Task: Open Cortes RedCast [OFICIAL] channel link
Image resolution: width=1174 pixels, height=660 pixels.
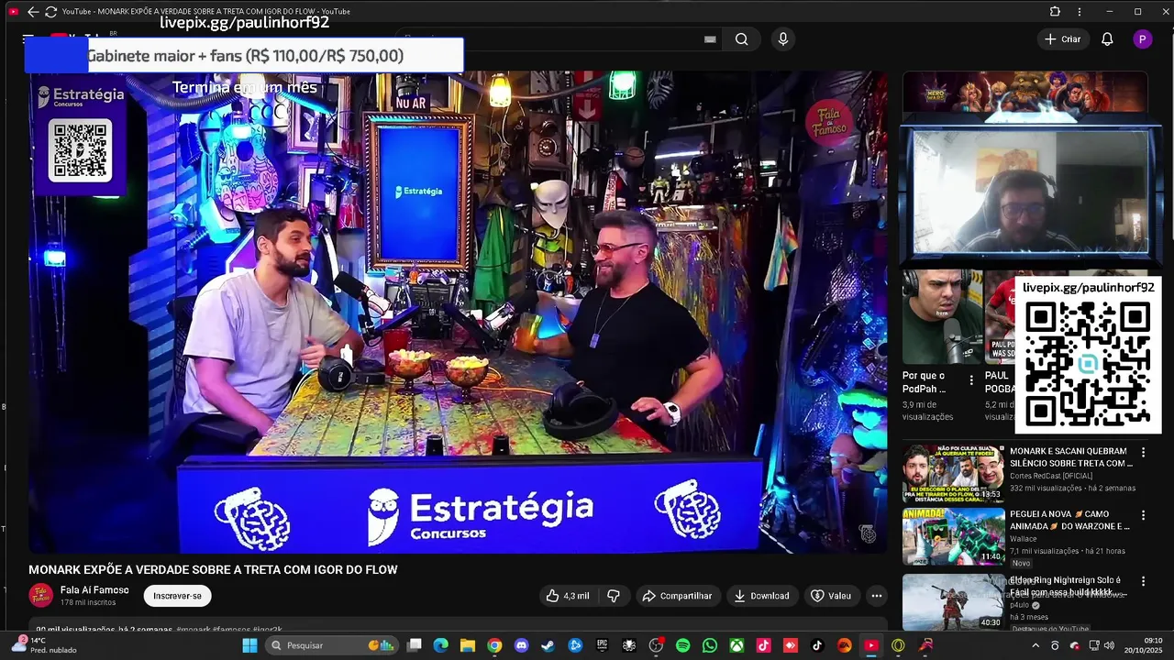Action: click(1055, 476)
